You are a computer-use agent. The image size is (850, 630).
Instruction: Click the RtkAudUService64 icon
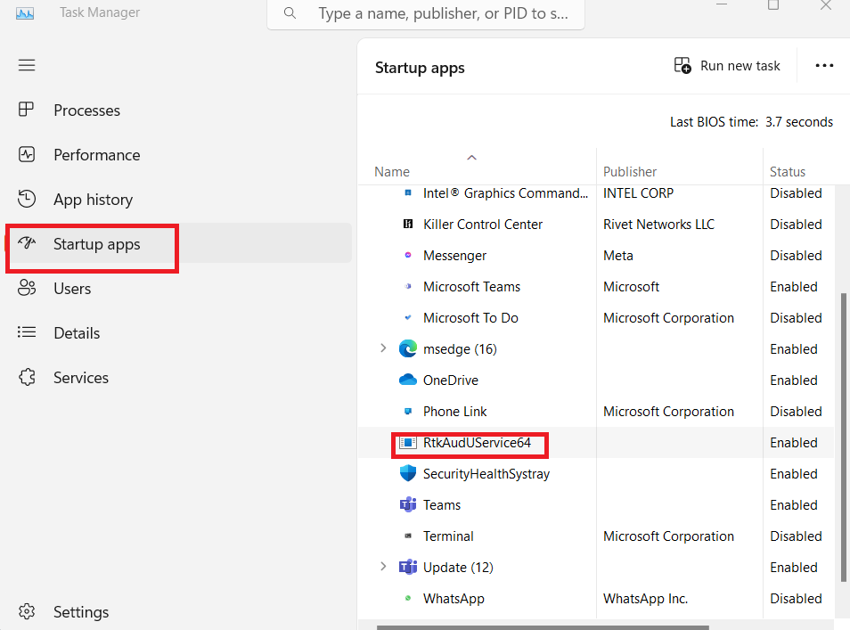408,443
